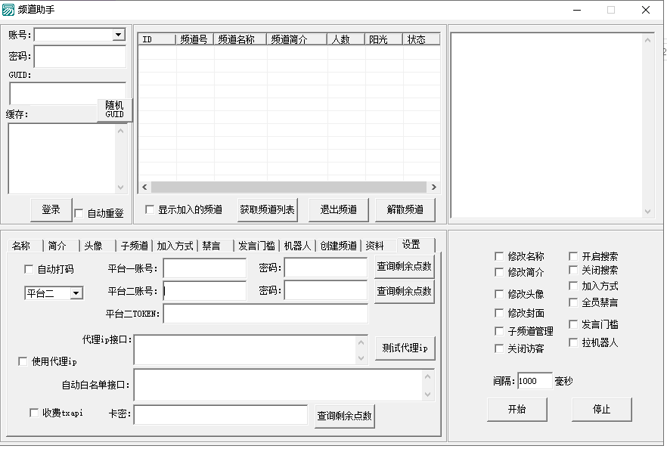Click the 间隔 milliseconds input field
Screen dimensions: 667x452
(534, 381)
